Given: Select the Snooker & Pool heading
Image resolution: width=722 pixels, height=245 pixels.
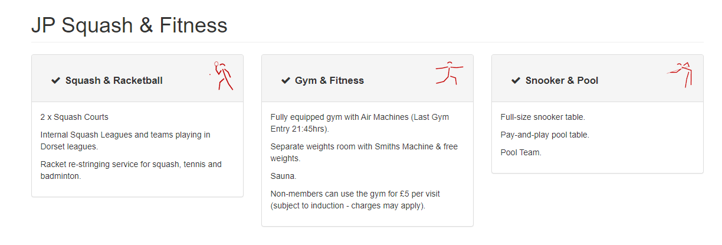Looking at the screenshot, I should coord(562,80).
